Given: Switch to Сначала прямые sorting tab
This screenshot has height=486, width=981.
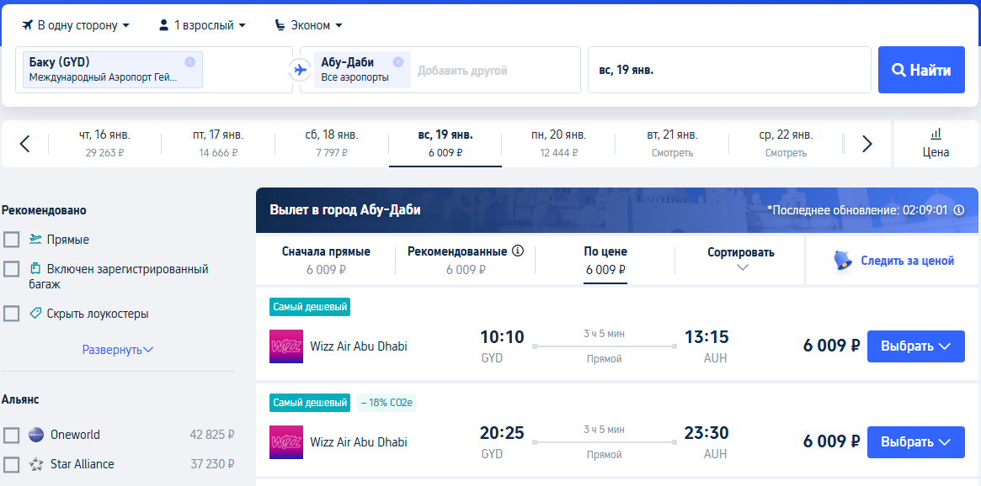Looking at the screenshot, I should (326, 261).
